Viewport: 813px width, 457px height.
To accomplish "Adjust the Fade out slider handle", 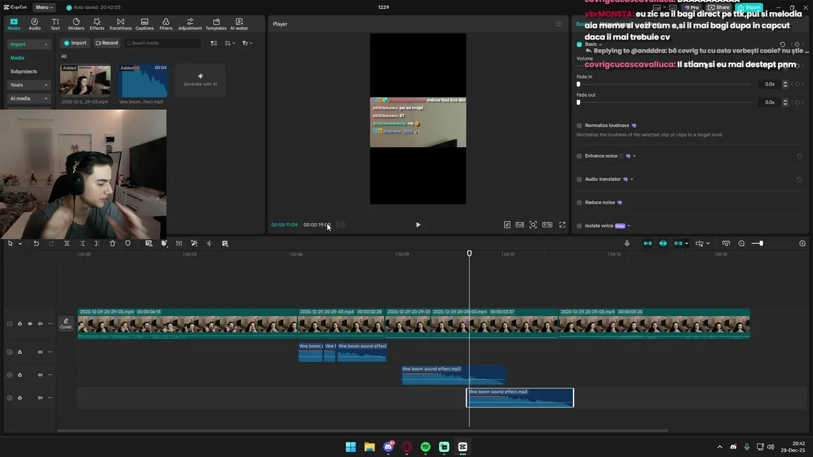I will 579,102.
